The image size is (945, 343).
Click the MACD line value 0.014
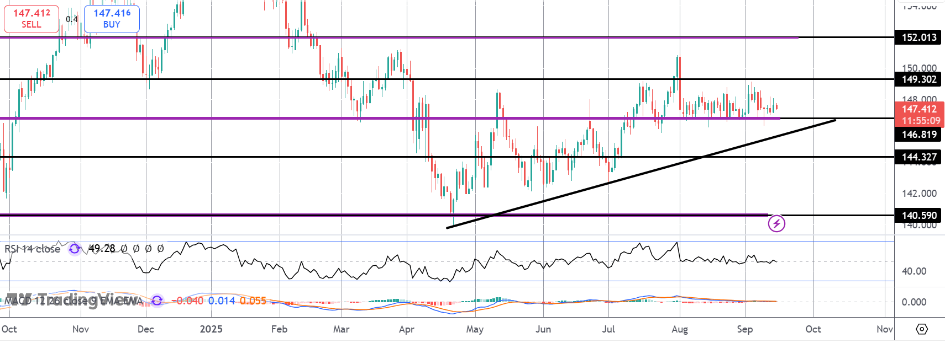(222, 301)
